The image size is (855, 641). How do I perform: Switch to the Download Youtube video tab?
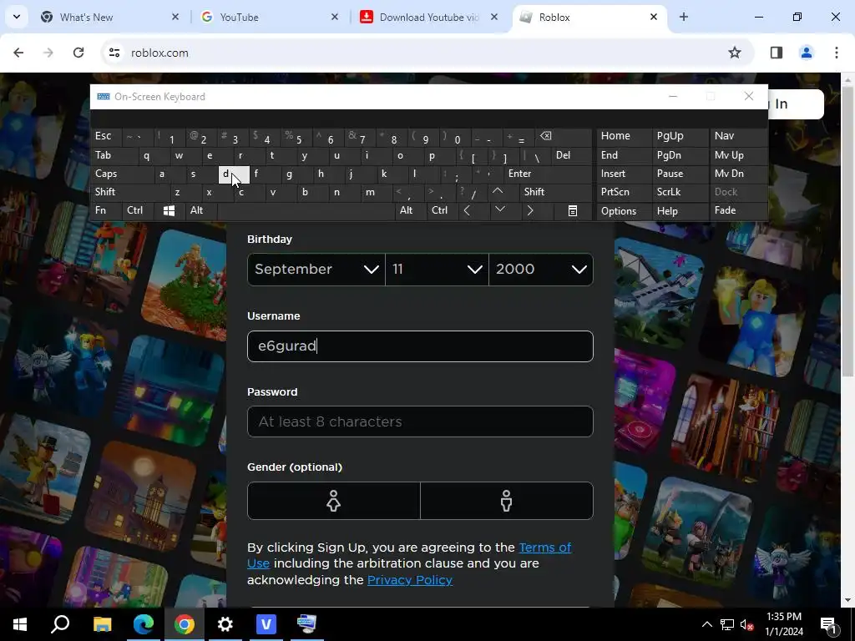(x=428, y=17)
